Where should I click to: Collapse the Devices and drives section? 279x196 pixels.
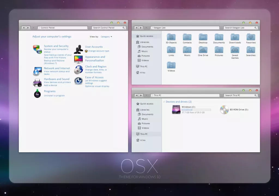(x=164, y=102)
